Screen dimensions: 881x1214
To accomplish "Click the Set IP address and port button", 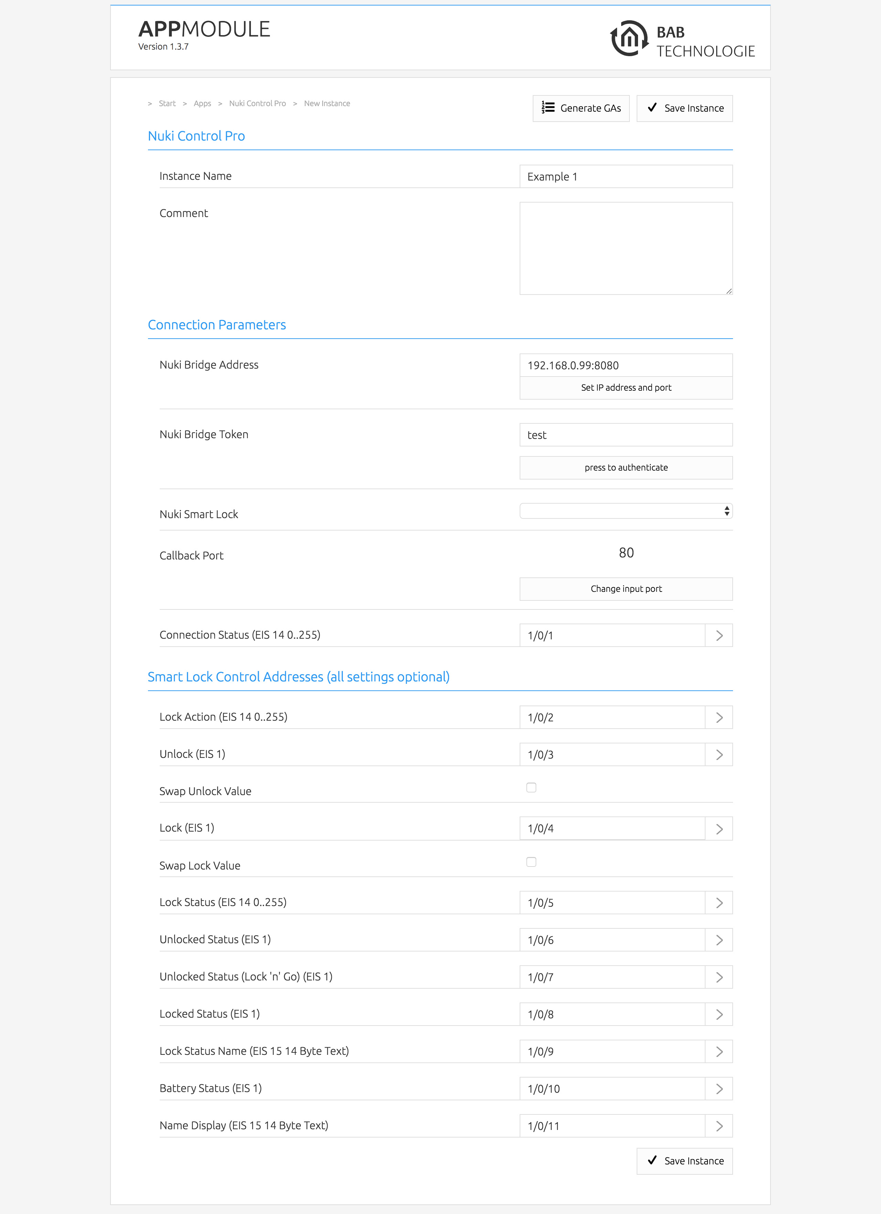I will tap(625, 388).
